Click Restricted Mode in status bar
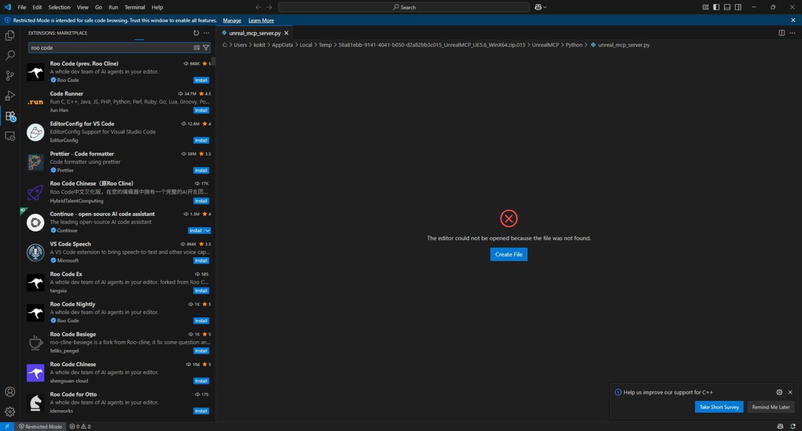This screenshot has width=802, height=431. point(40,426)
